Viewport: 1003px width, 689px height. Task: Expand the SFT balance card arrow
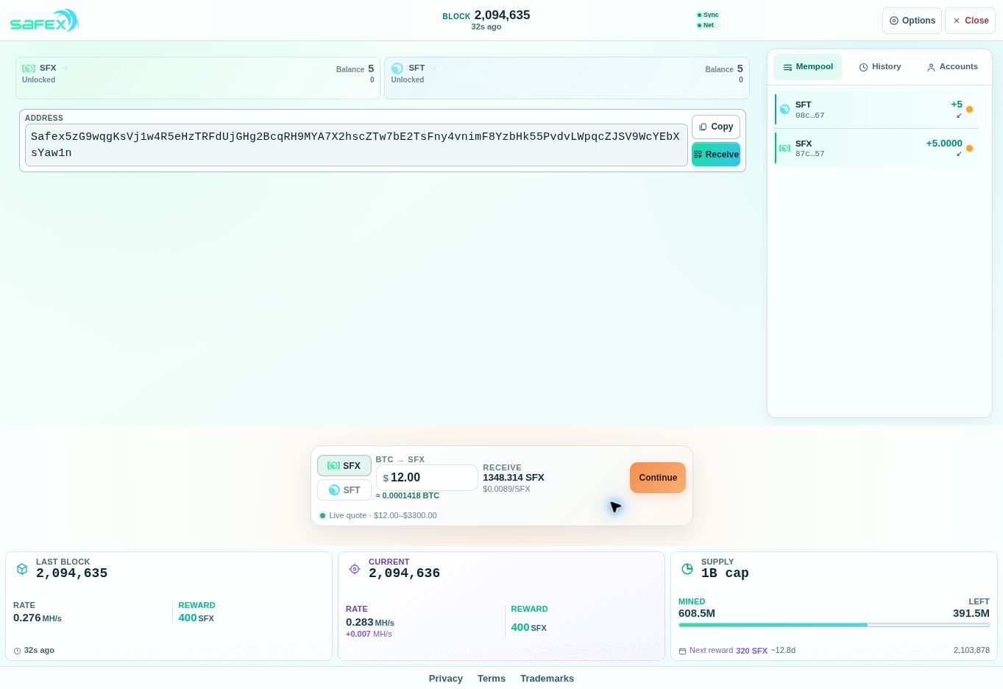click(x=433, y=68)
